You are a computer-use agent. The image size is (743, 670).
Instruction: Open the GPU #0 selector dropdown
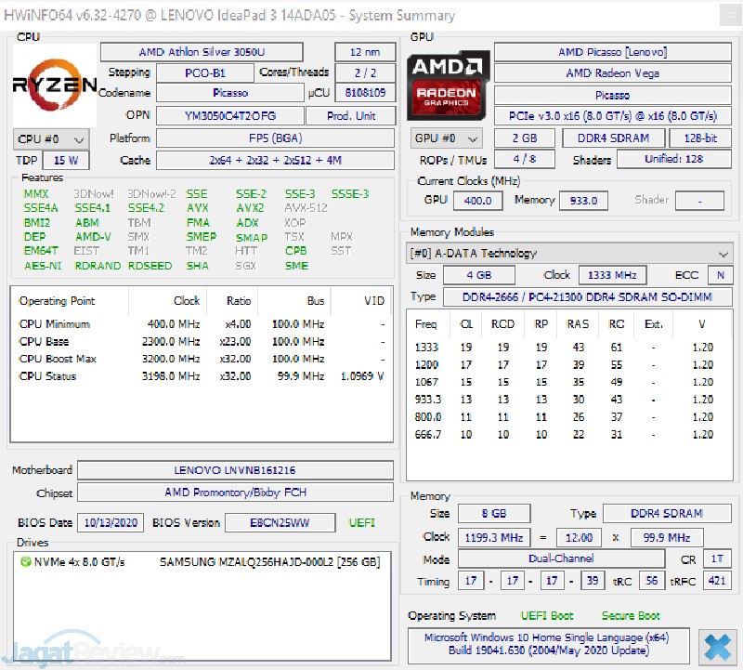(x=448, y=138)
